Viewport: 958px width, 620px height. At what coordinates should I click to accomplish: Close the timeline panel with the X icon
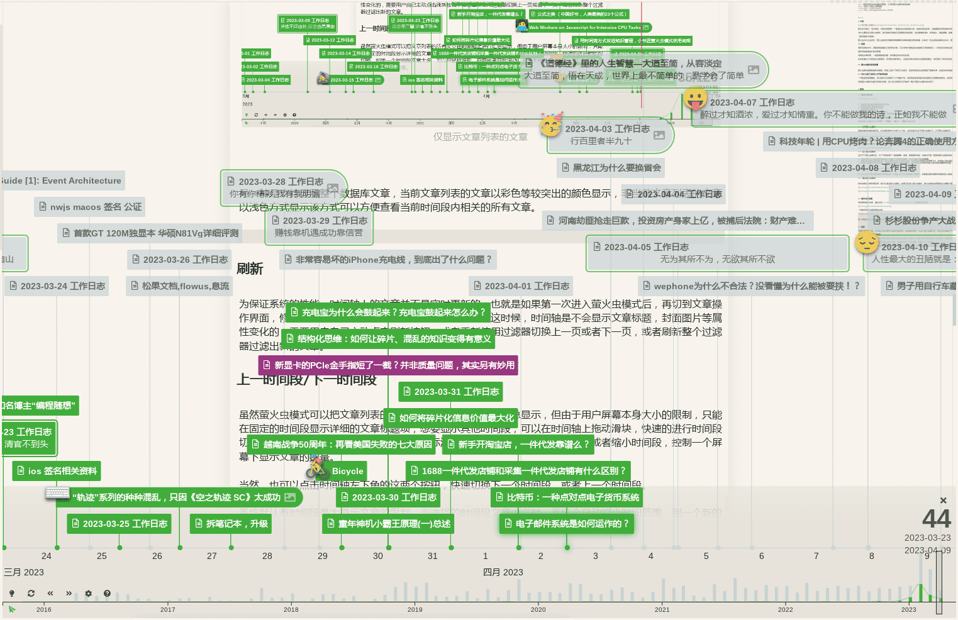pos(943,501)
